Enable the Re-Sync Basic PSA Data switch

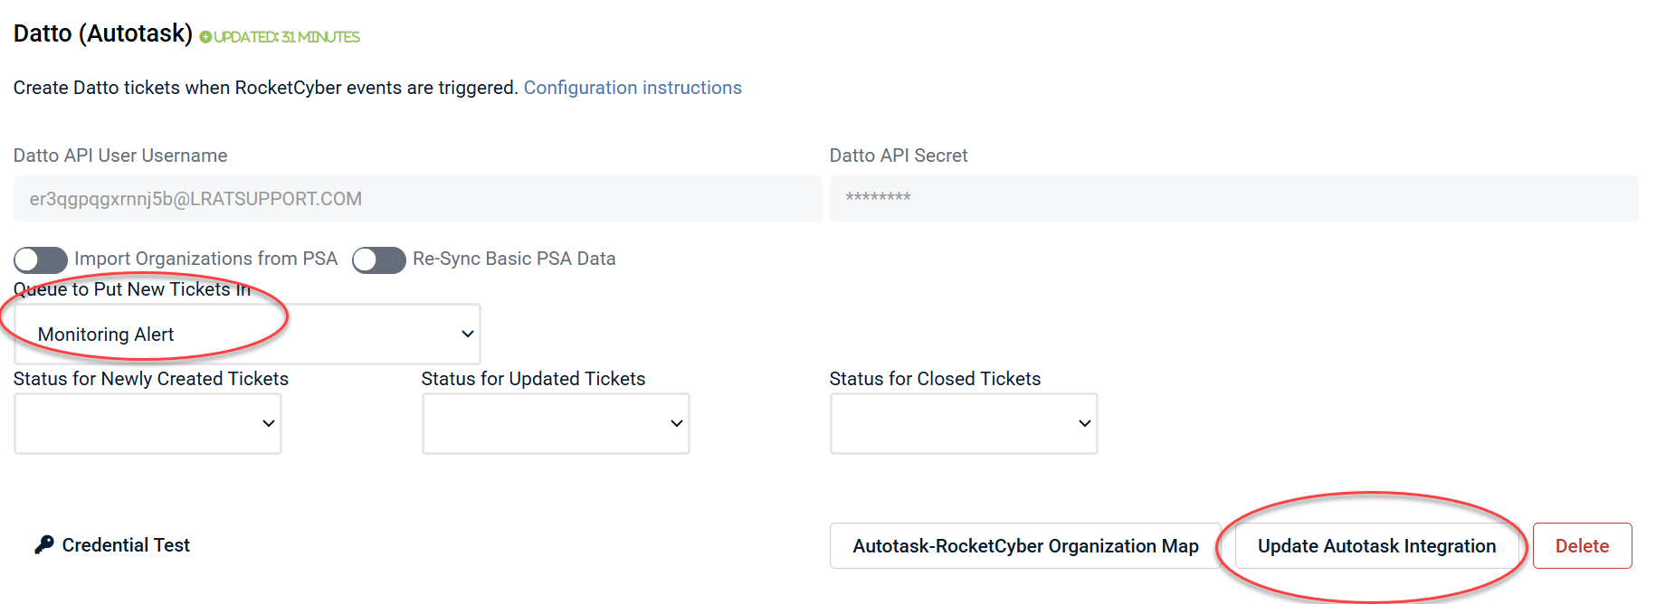(378, 260)
